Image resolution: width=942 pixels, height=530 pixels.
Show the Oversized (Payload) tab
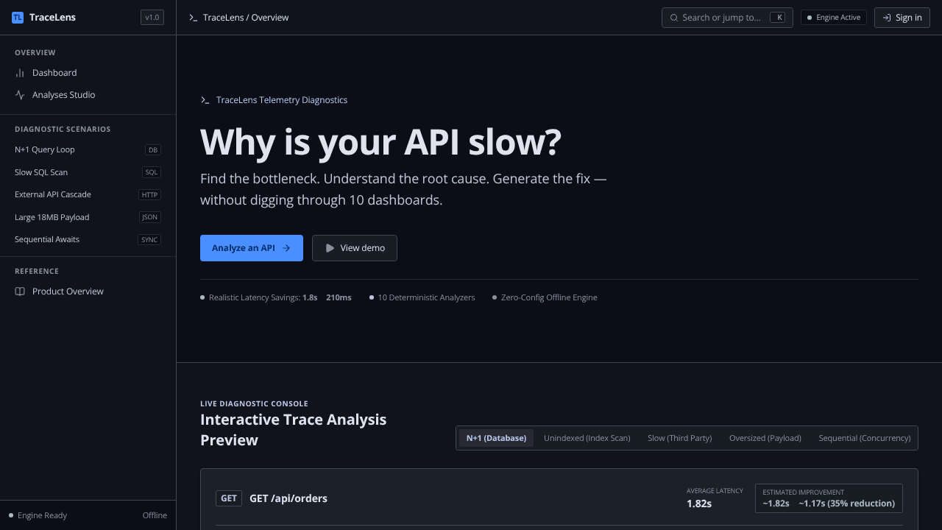[x=765, y=438]
